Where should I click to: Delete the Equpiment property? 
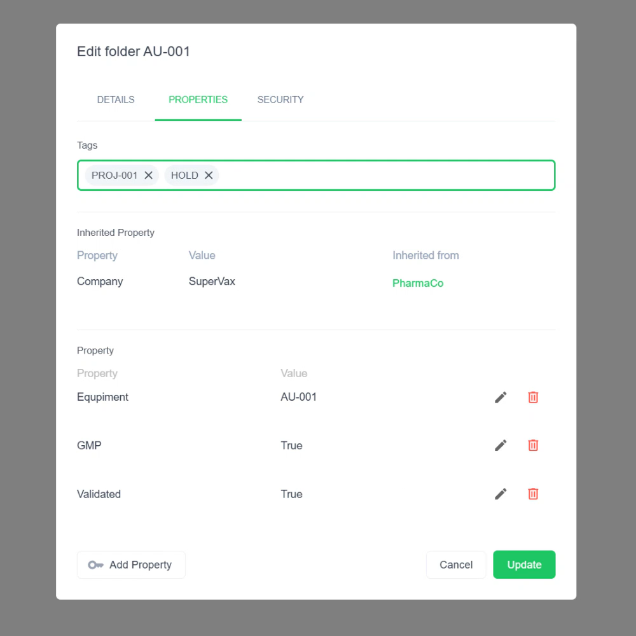point(533,397)
